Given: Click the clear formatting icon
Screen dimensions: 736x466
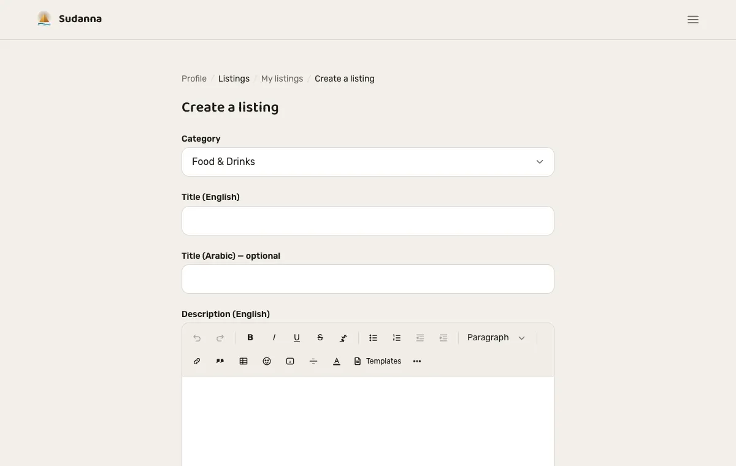Looking at the screenshot, I should [x=343, y=338].
